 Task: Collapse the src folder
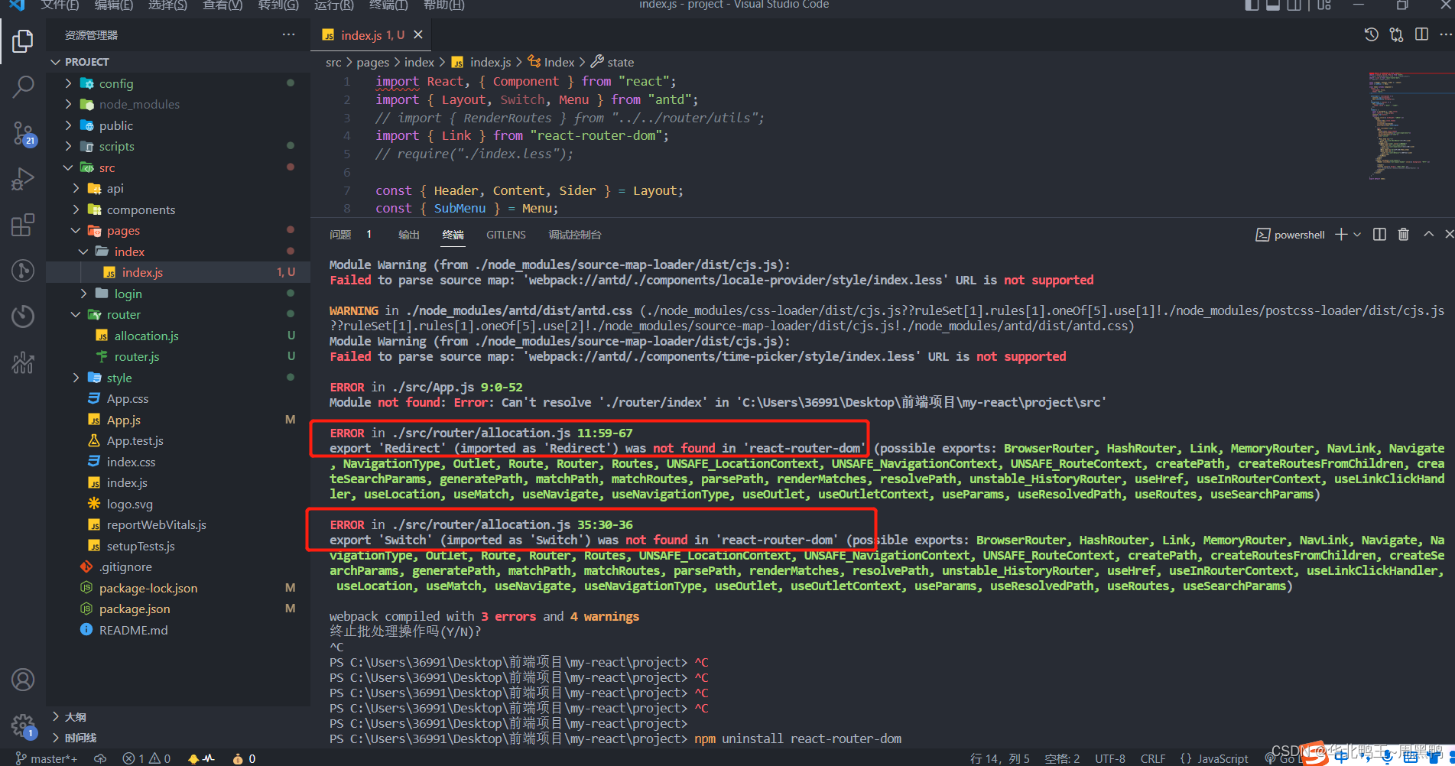click(177, 167)
